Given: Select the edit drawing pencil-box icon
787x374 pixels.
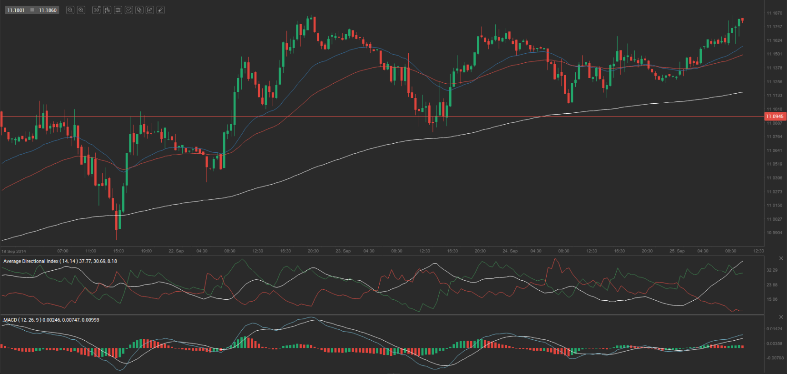Looking at the screenshot, I should (150, 10).
